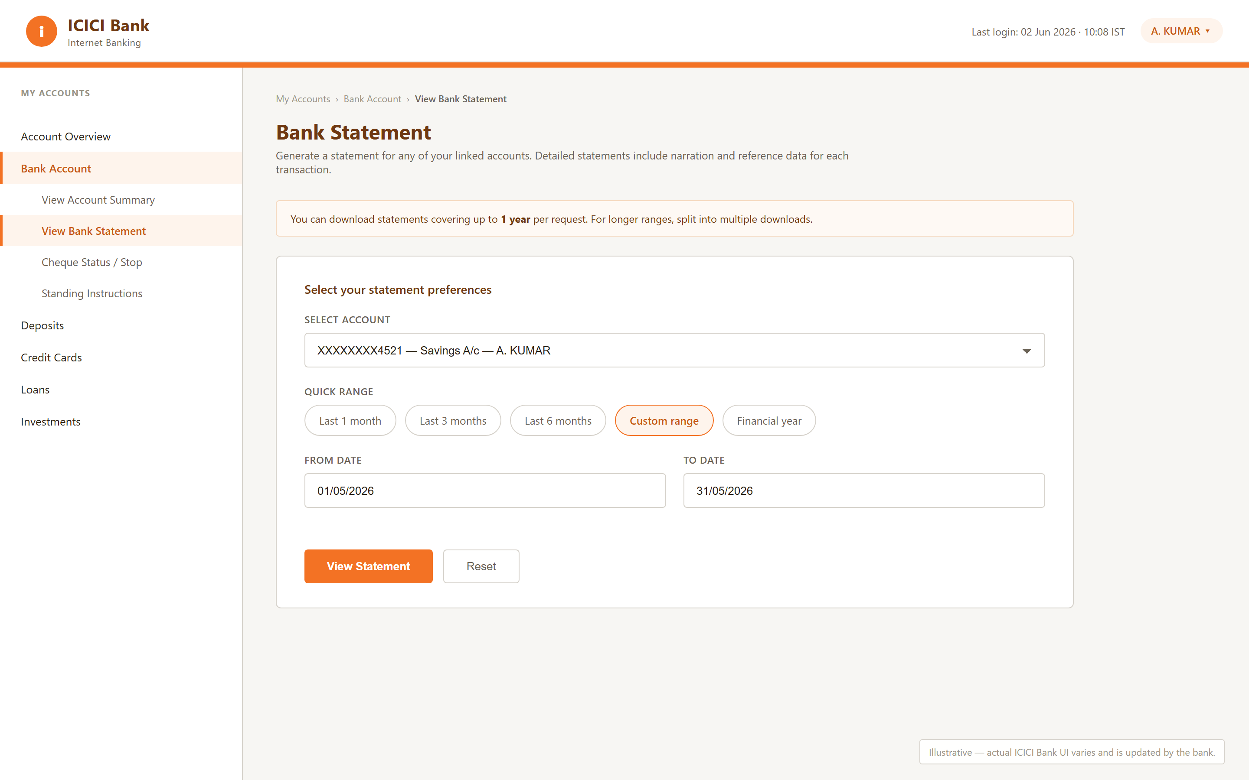Image resolution: width=1249 pixels, height=780 pixels.
Task: Open the A. KUMAR user menu
Action: point(1181,31)
